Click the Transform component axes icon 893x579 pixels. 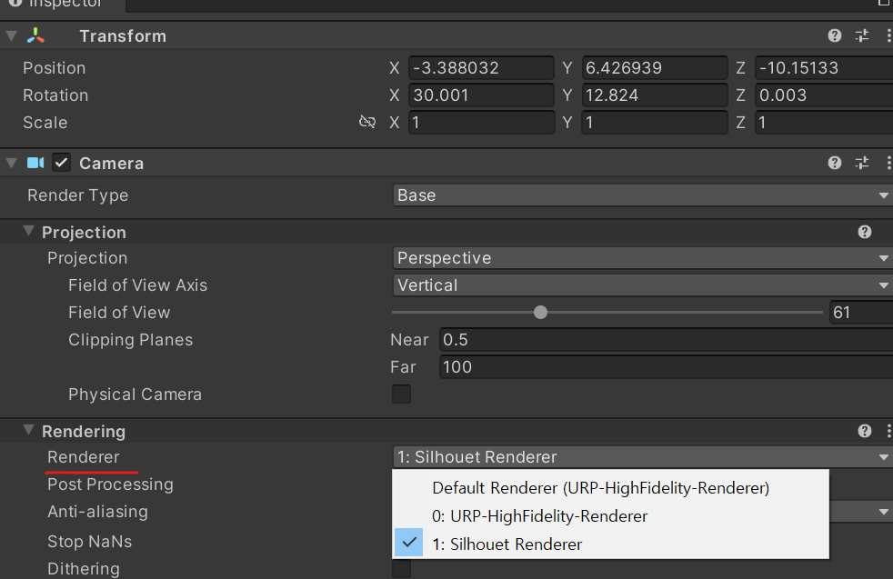(35, 35)
